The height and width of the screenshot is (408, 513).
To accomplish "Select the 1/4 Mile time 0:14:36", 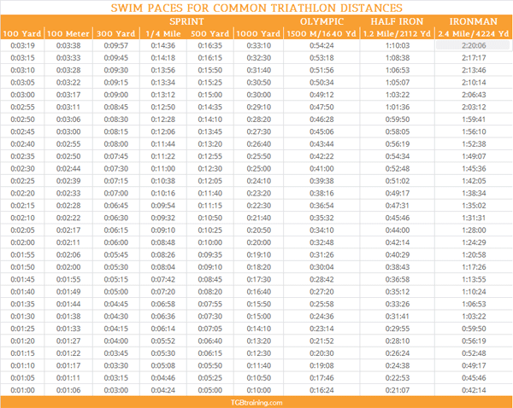I will pos(163,45).
